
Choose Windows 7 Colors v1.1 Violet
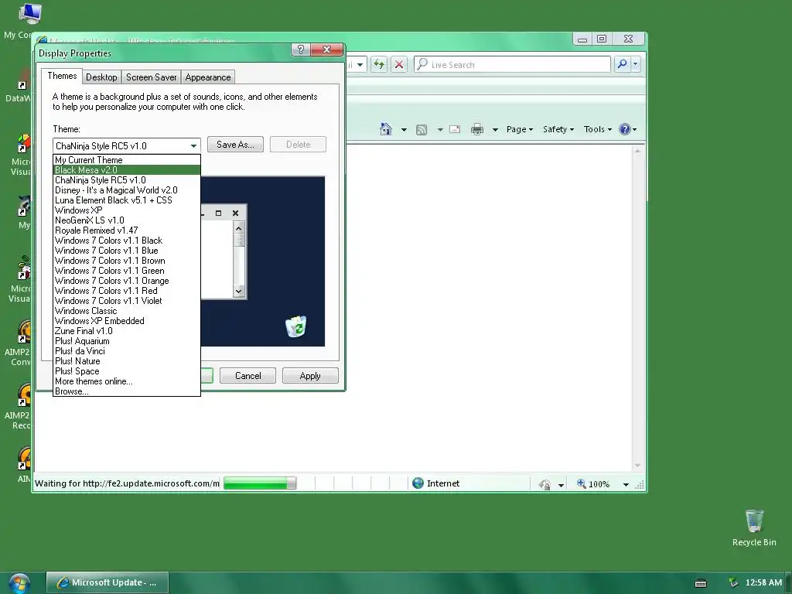coord(126,301)
